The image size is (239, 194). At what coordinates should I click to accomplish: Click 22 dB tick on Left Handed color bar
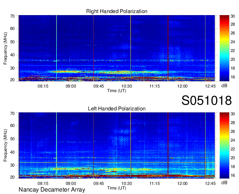click(233, 149)
